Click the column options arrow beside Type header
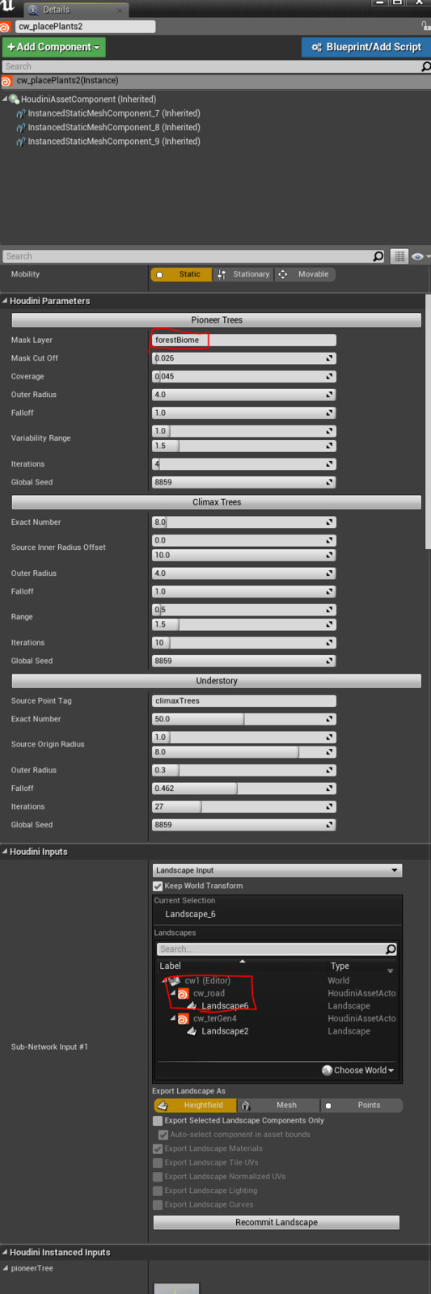This screenshot has height=1294, width=431. (391, 970)
